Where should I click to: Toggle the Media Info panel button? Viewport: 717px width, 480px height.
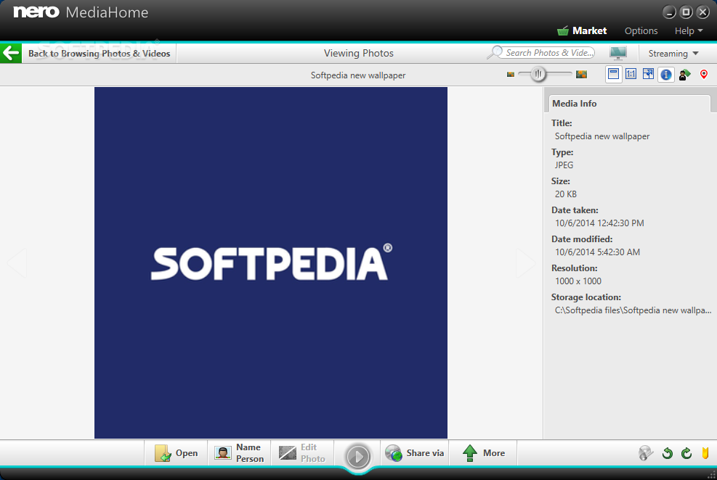[x=665, y=75]
